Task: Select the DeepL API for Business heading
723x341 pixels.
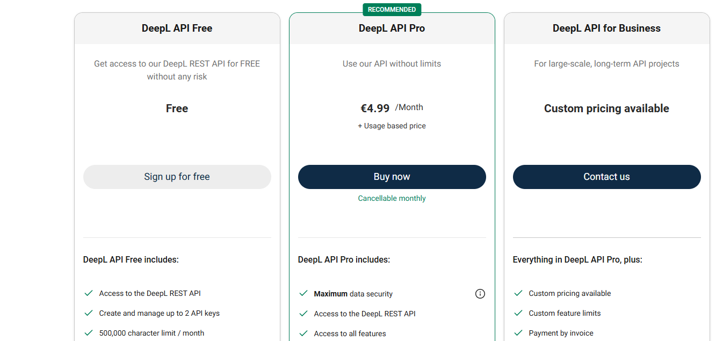Action: pyautogui.click(x=606, y=28)
